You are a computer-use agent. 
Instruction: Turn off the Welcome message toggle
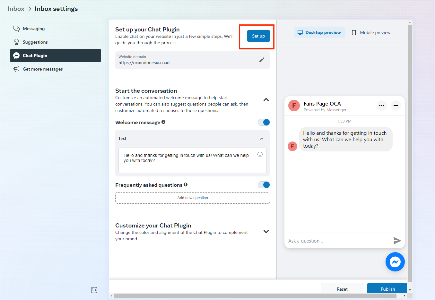coord(264,122)
